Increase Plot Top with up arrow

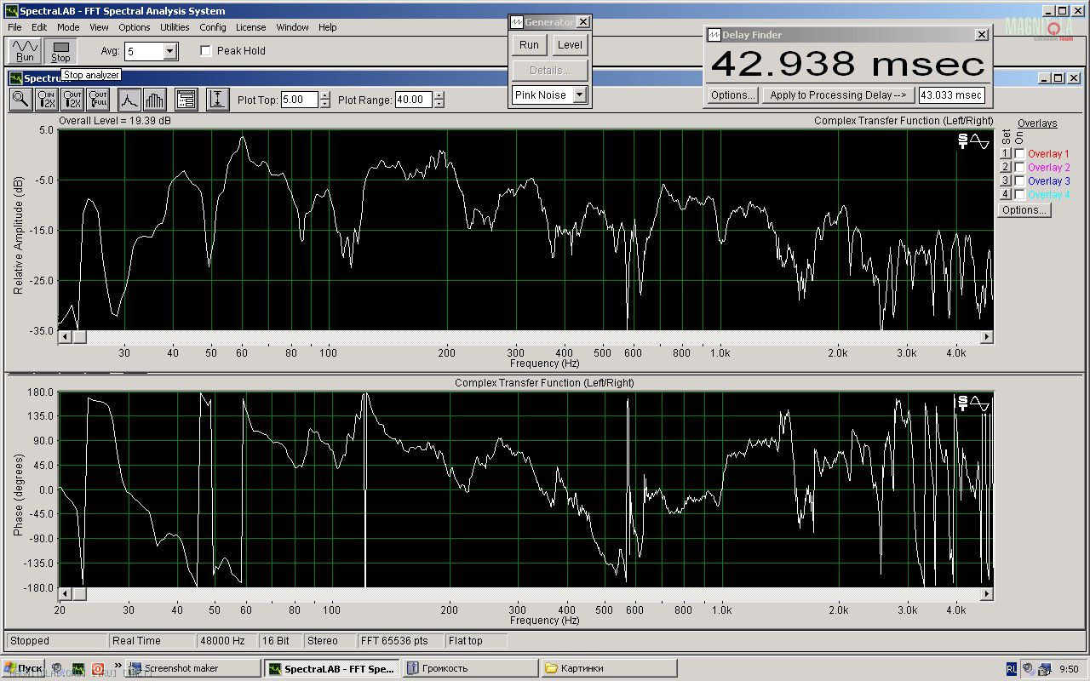(x=324, y=95)
